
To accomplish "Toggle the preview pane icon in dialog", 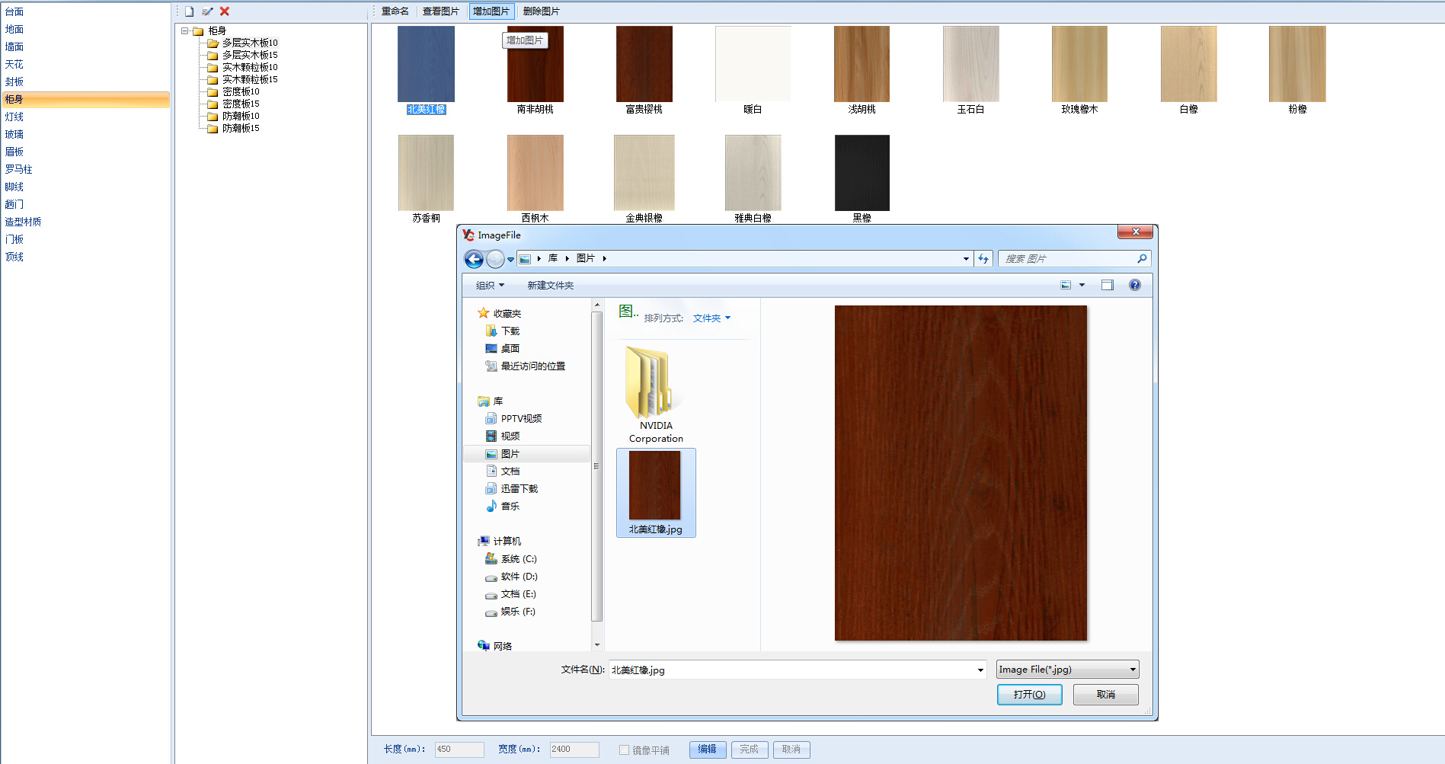I will click(1108, 285).
